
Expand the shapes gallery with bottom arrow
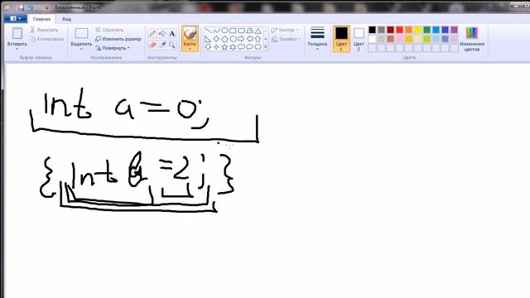[x=266, y=47]
